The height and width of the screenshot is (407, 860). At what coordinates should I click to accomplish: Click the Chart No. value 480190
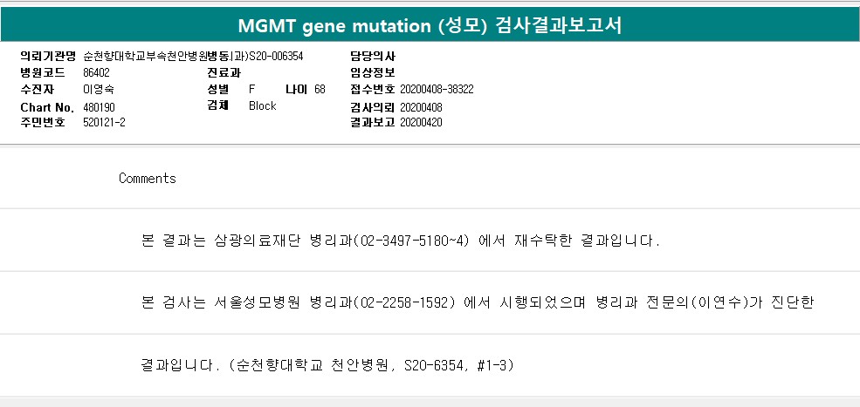point(99,106)
